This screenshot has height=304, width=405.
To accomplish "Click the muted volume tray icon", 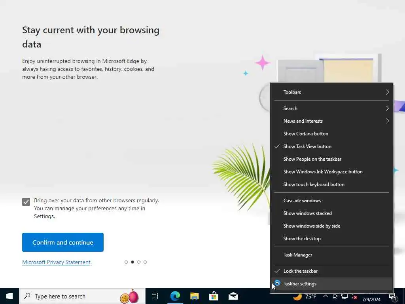I will 354,296.
